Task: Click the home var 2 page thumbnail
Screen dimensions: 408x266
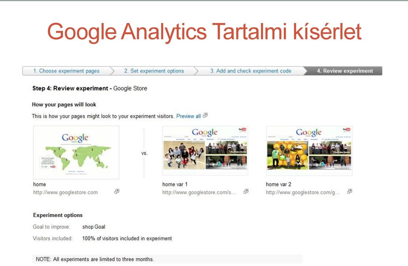Action: pos(309,151)
